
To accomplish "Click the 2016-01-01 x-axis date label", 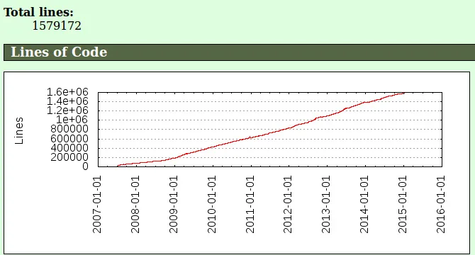I will pyautogui.click(x=440, y=205).
